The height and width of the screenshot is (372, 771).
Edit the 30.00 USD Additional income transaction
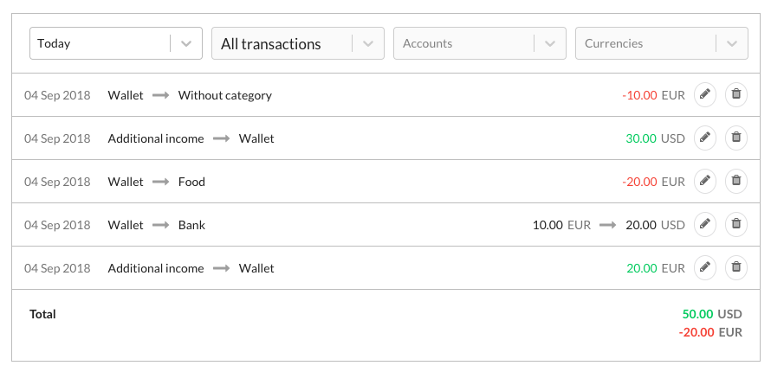pos(705,138)
